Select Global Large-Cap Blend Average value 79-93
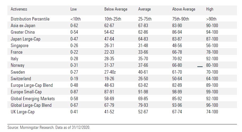The height and width of the screenshot is (132, 242). pos(144,105)
